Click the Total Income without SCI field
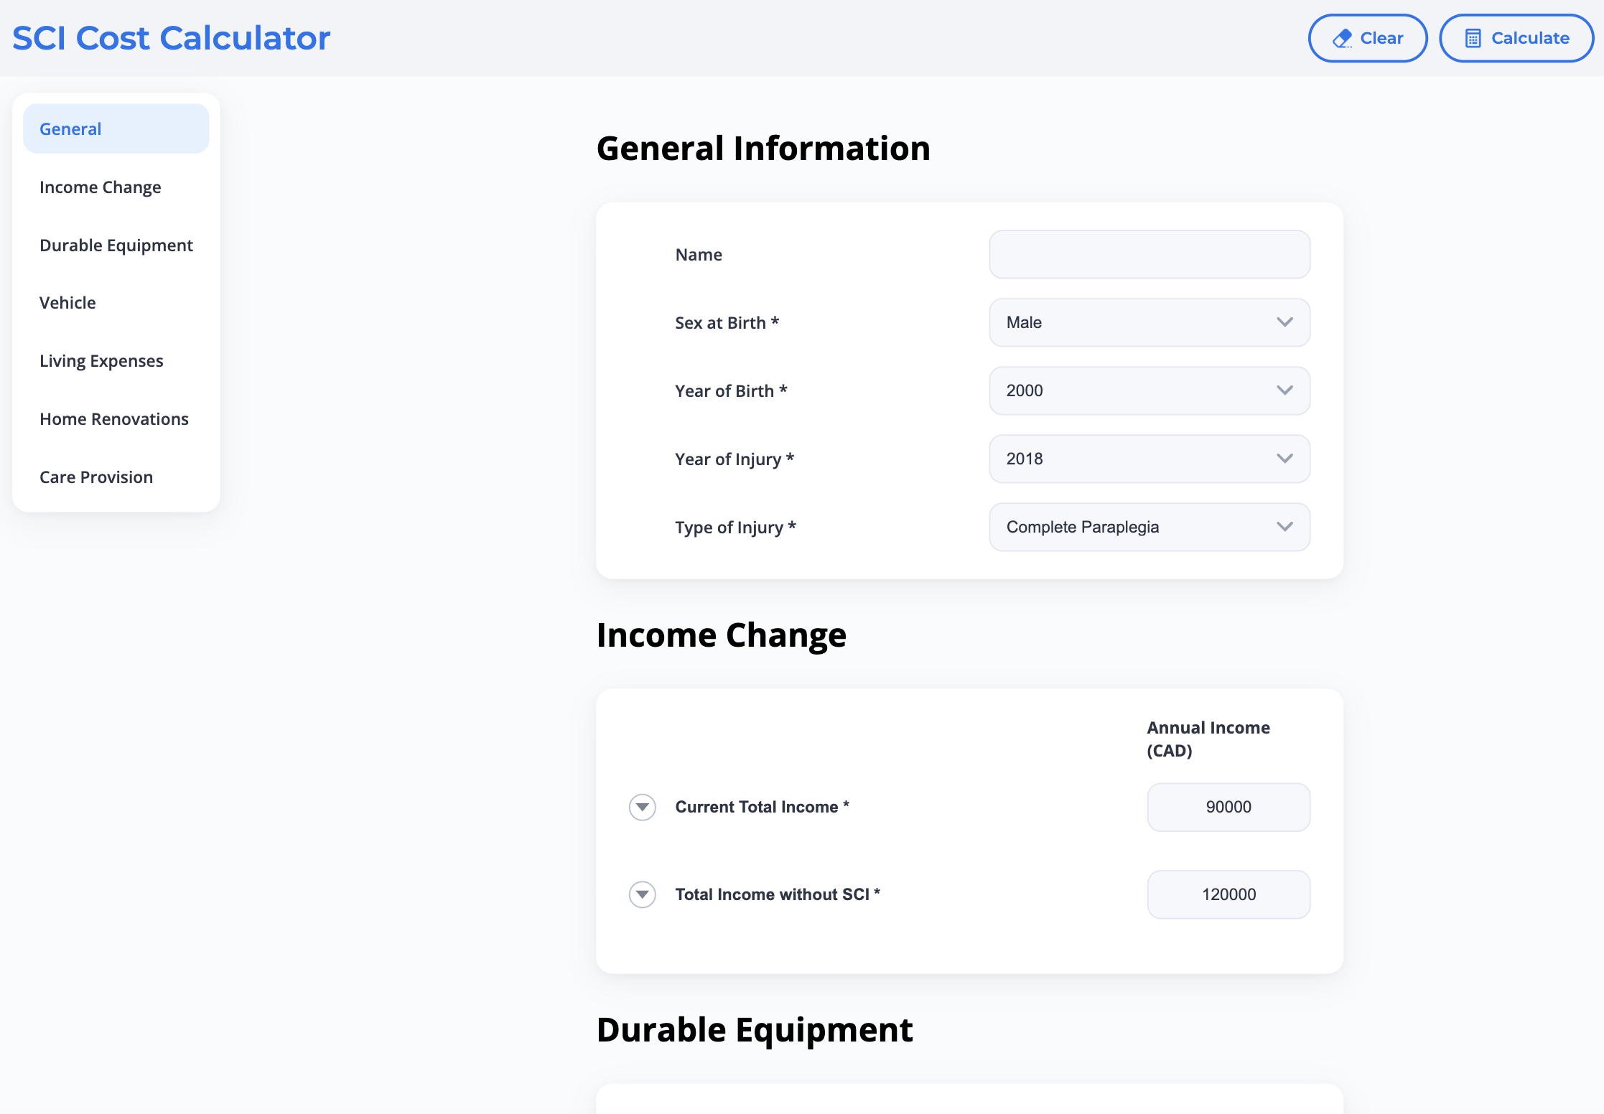 point(1228,894)
